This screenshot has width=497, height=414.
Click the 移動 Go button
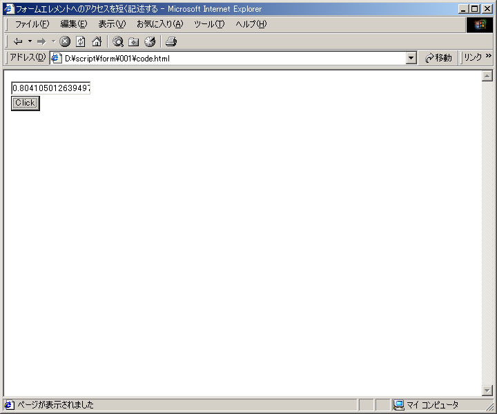(439, 58)
